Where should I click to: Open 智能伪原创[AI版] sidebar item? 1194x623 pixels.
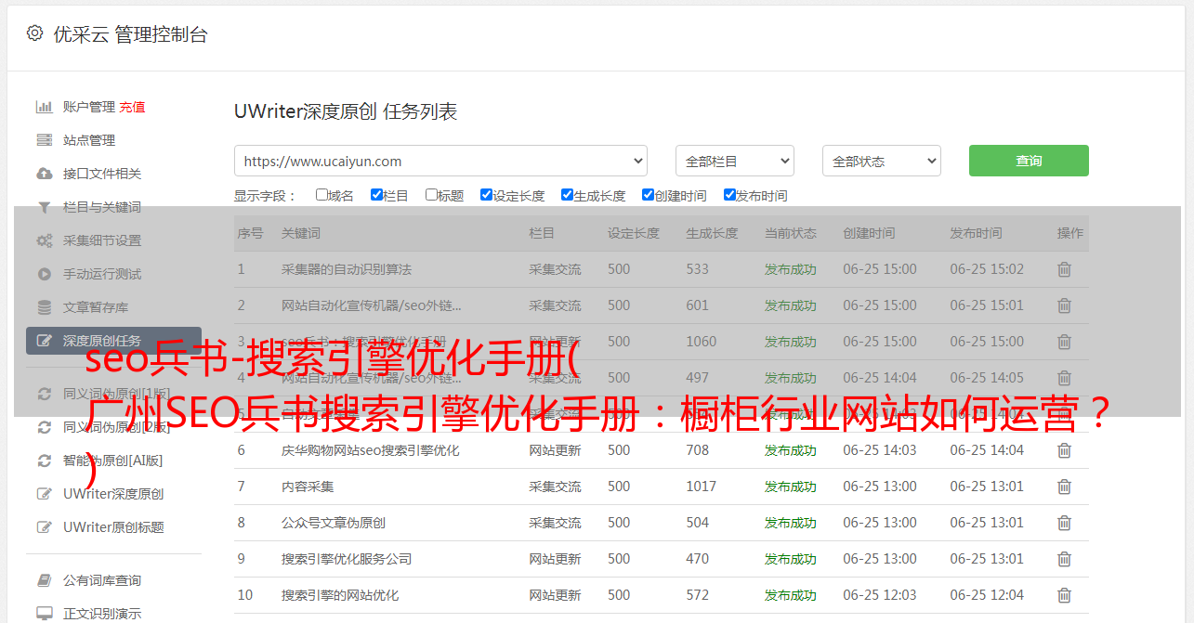112,461
